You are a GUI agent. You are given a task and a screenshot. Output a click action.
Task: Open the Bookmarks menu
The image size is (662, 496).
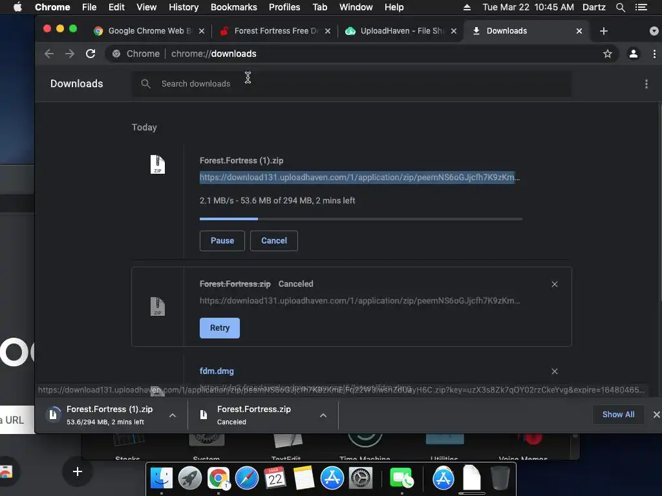tap(234, 7)
